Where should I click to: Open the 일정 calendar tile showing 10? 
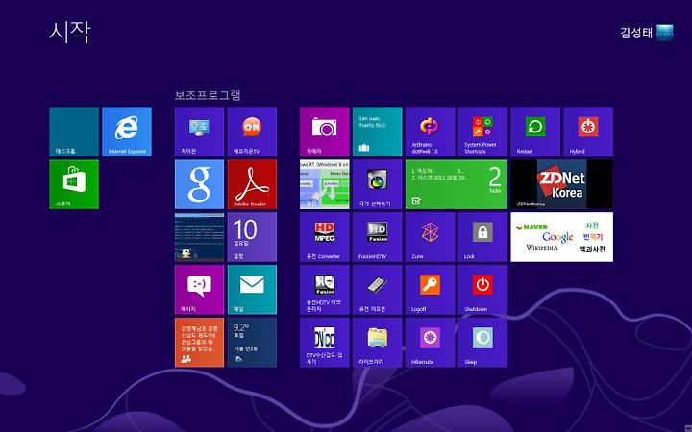pos(252,237)
